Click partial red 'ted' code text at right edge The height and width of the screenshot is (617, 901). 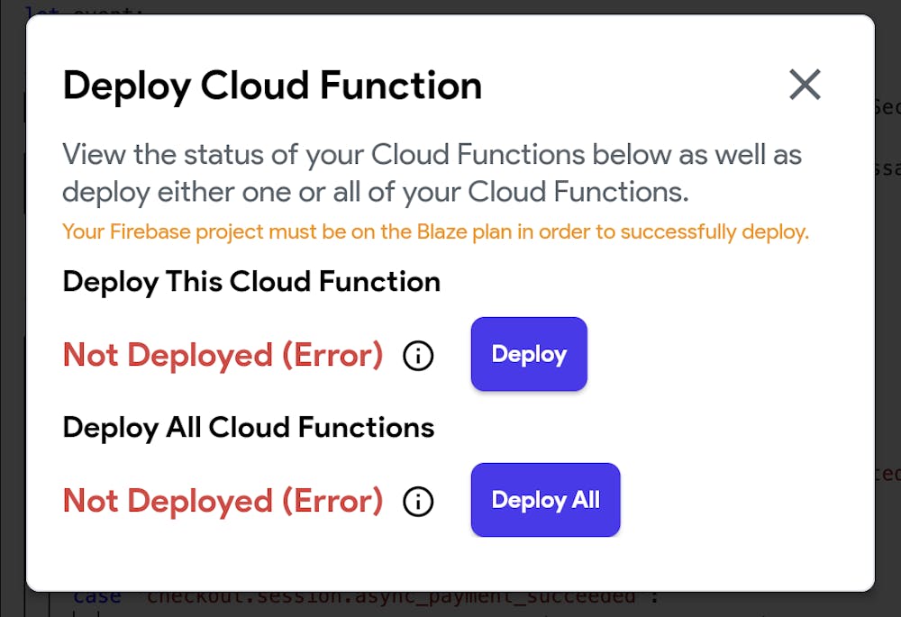[x=887, y=473]
